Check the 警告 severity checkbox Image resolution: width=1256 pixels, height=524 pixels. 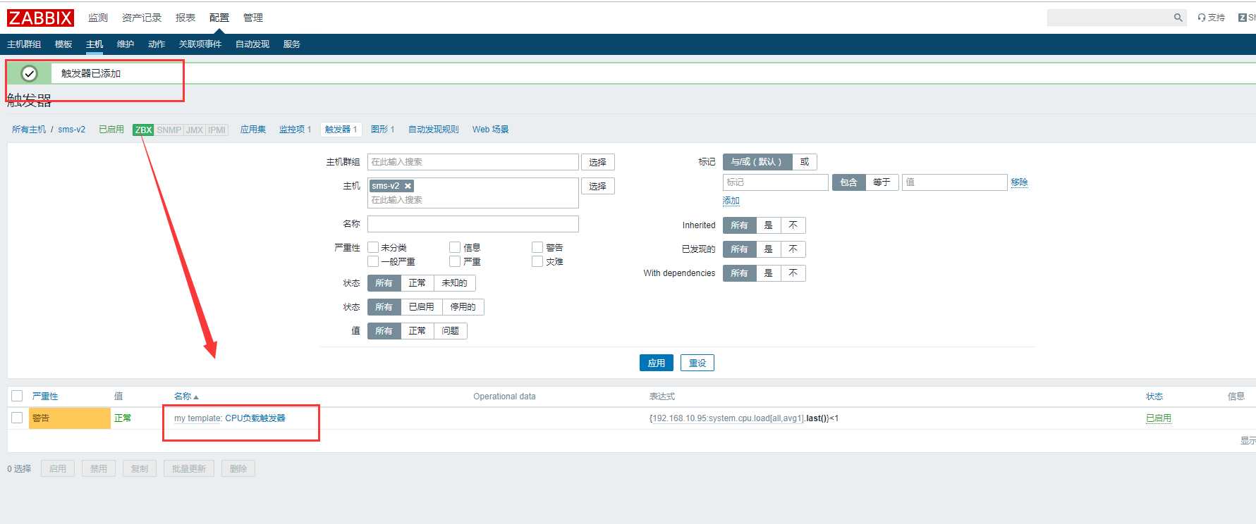pyautogui.click(x=537, y=247)
